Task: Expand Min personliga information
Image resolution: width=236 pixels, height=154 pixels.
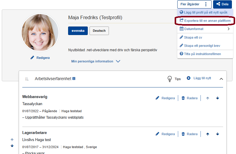Action: (x=95, y=61)
